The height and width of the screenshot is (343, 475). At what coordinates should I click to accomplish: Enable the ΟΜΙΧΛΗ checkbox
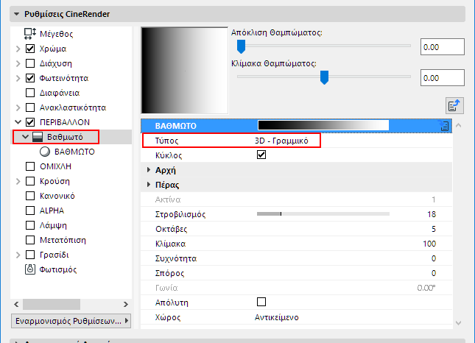coord(30,166)
